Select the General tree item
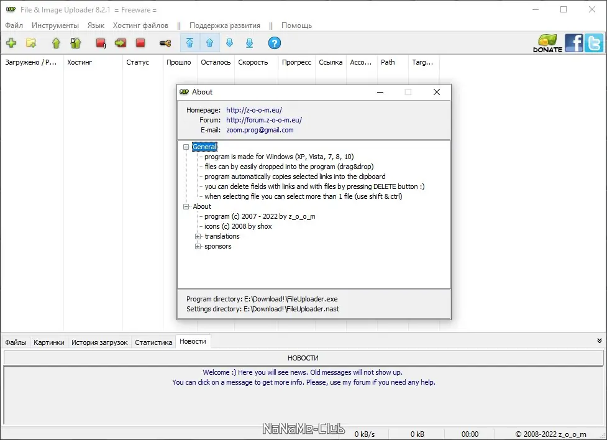Image resolution: width=607 pixels, height=440 pixels. (x=204, y=147)
